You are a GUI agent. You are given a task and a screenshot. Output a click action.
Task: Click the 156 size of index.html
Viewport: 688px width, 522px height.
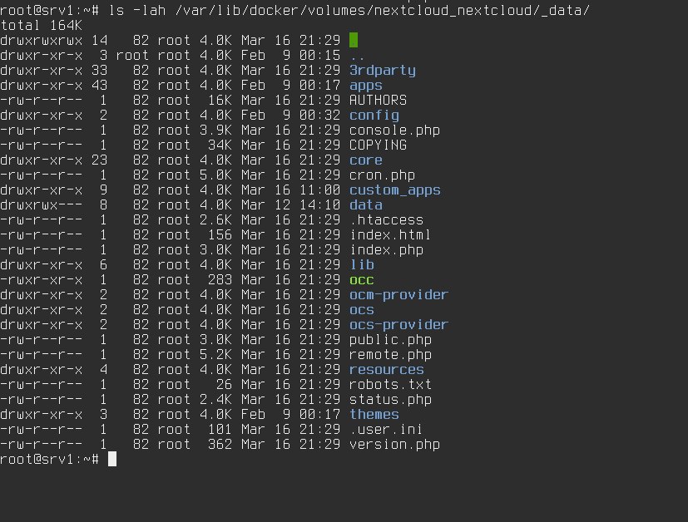pos(220,234)
